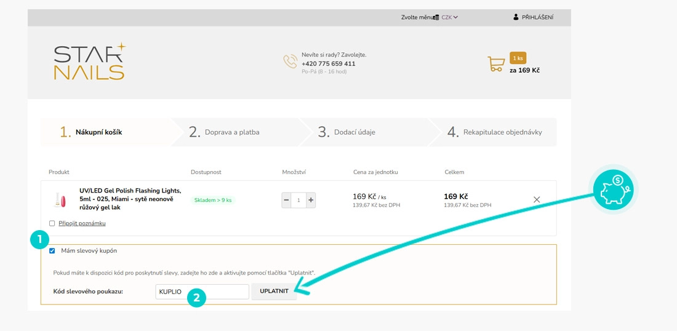Screen dimensions: 677x331
Task: Open the shopping cart icon
Action: [496, 64]
